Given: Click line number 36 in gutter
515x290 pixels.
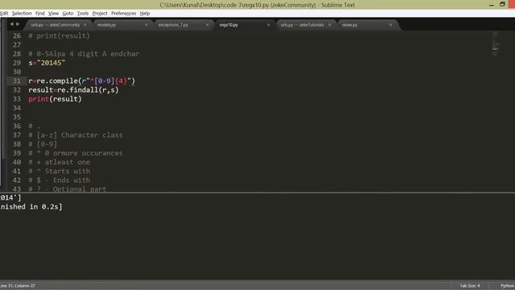Looking at the screenshot, I should (x=17, y=126).
